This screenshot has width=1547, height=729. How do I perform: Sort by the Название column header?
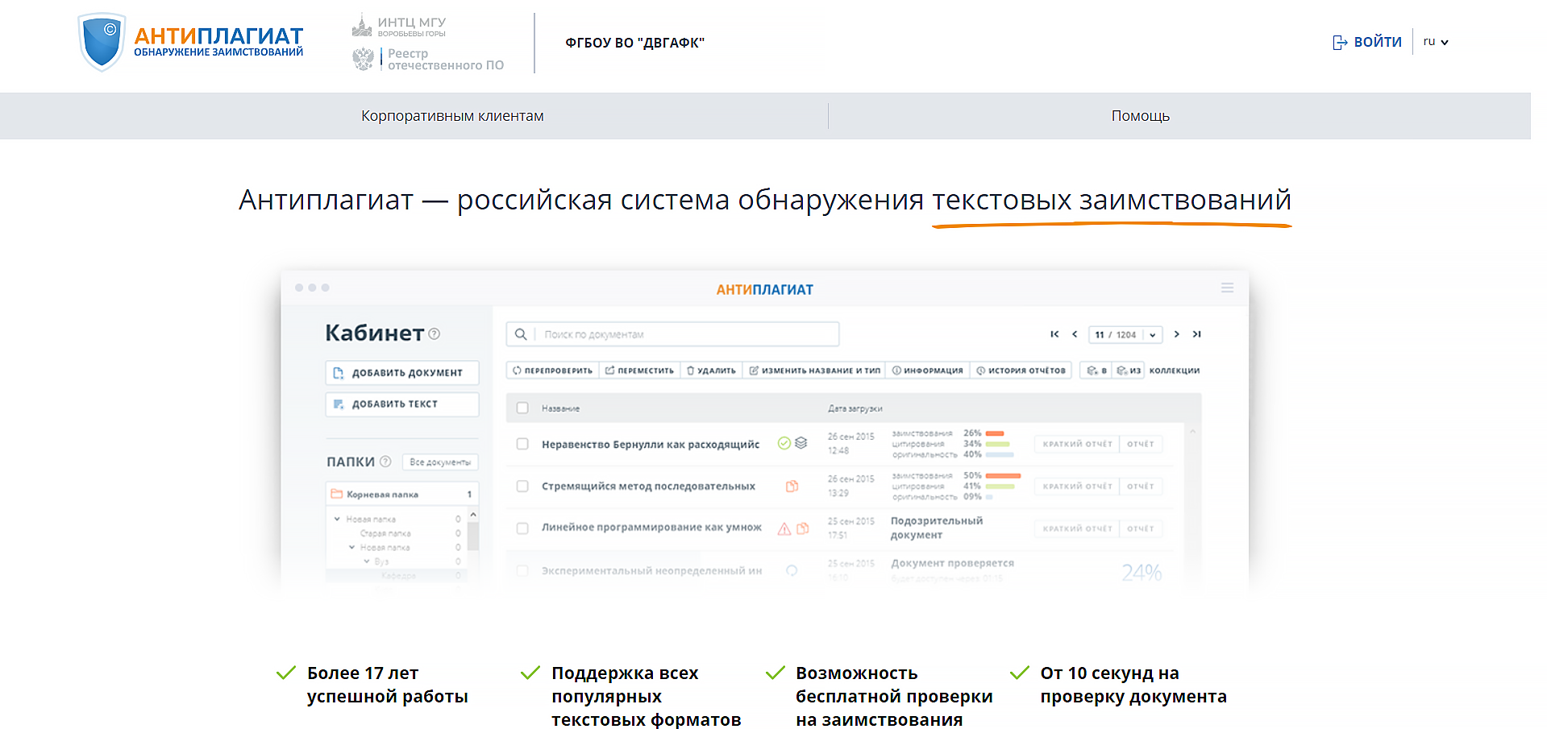click(560, 408)
